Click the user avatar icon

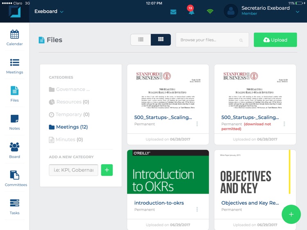231,11
